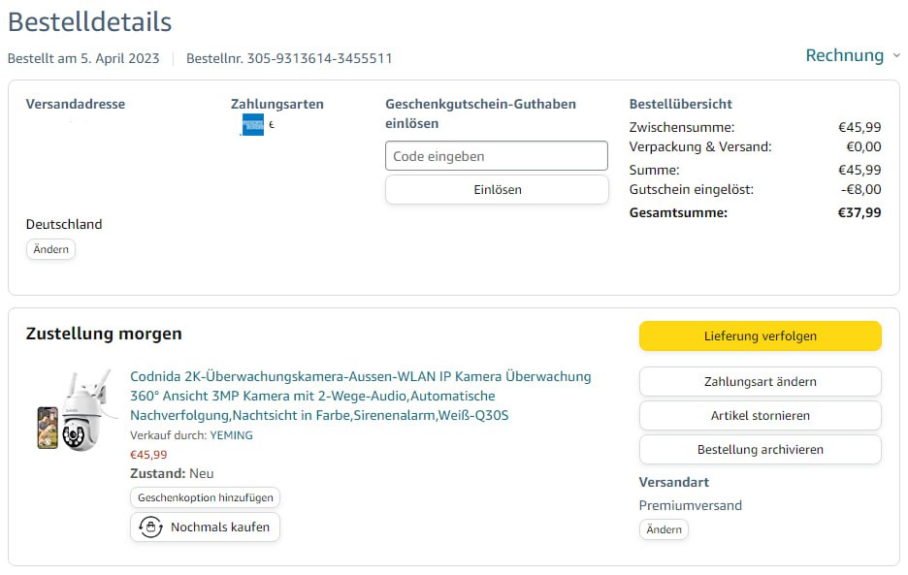
Task: Click Ändern under the shipping address
Action: coord(50,249)
